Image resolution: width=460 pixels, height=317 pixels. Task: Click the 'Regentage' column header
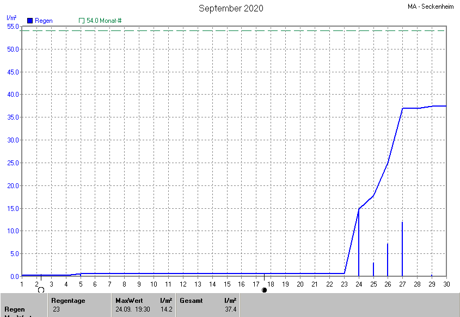(x=68, y=300)
